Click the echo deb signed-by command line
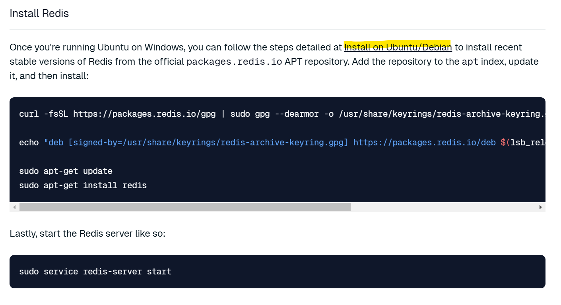The width and height of the screenshot is (561, 305). point(282,143)
